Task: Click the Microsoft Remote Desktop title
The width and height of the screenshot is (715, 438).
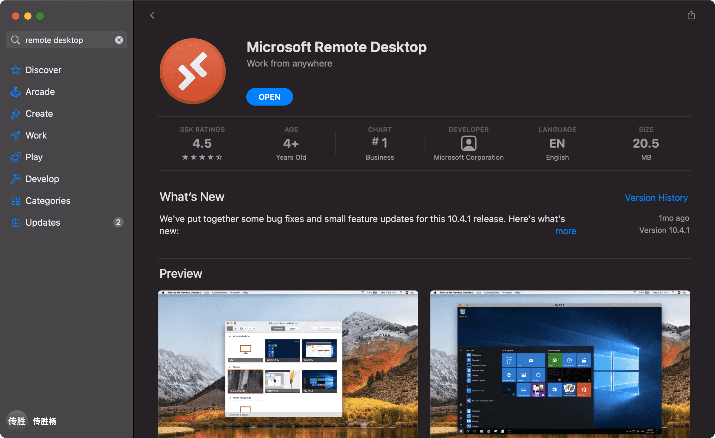Action: coord(337,47)
